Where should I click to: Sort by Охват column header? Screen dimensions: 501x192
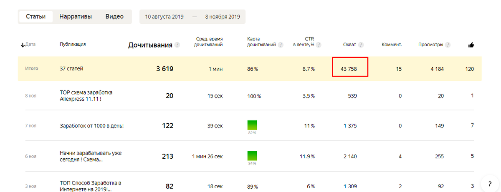(350, 45)
